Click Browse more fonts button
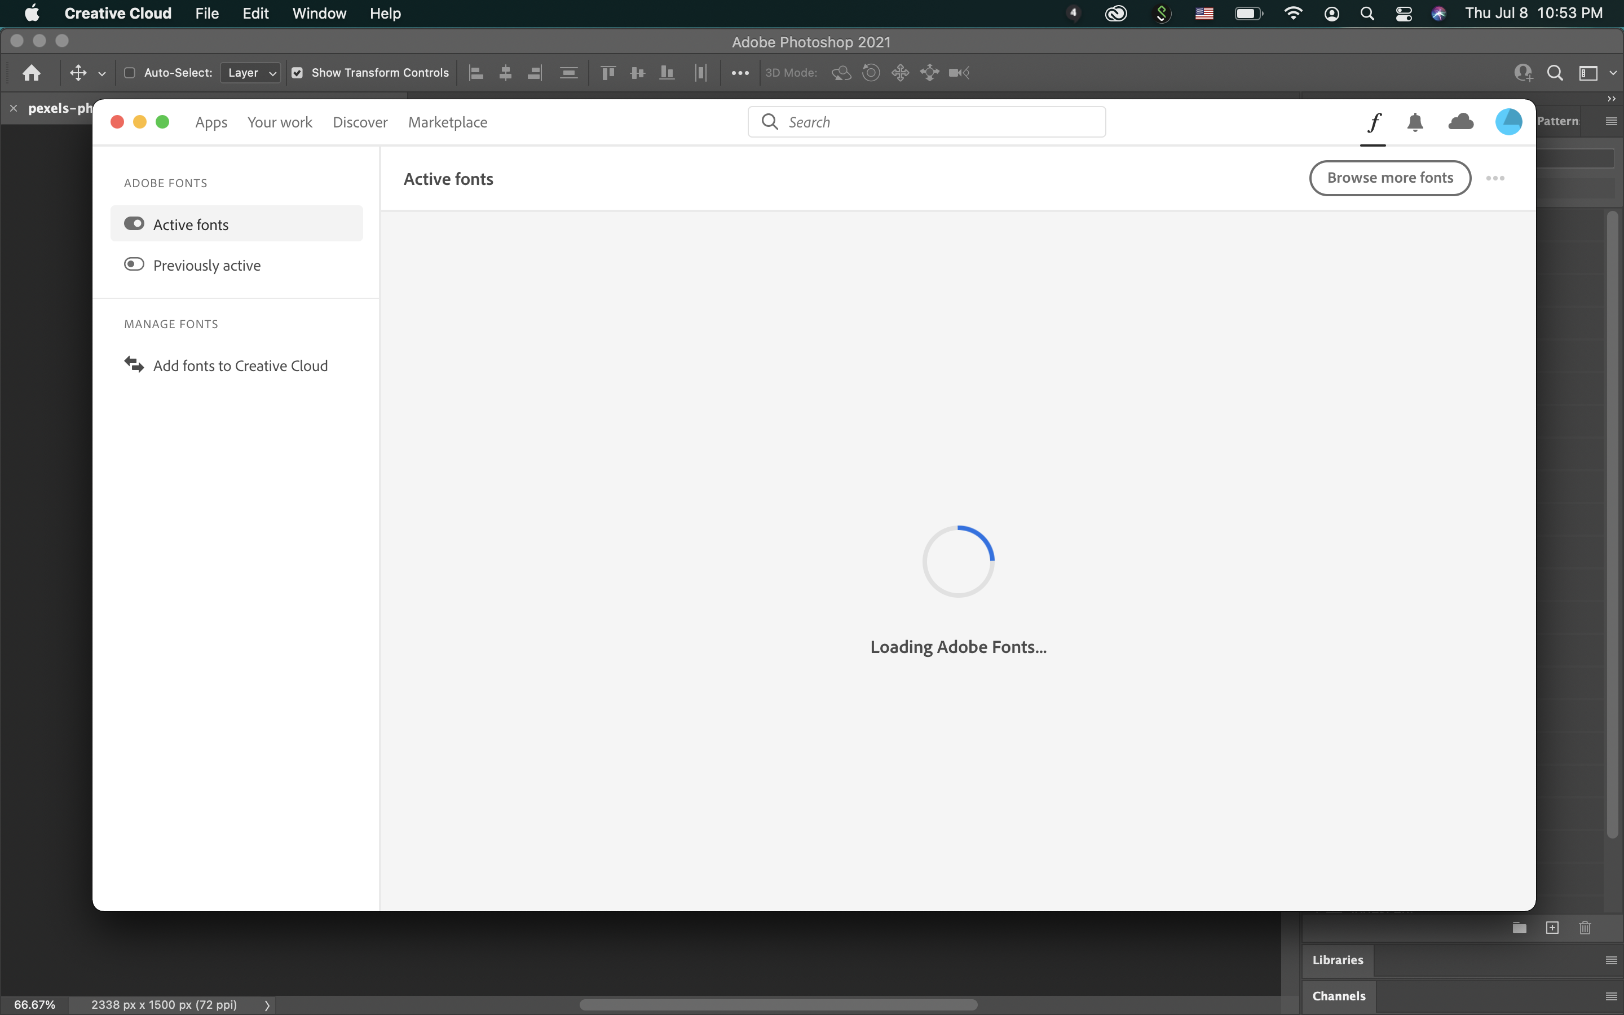Image resolution: width=1624 pixels, height=1015 pixels. pyautogui.click(x=1390, y=178)
